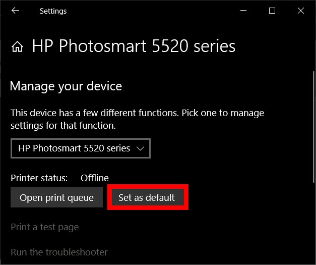Click the chevron arrow on the device dropdown
Screen dimensions: 316x265
[141, 148]
